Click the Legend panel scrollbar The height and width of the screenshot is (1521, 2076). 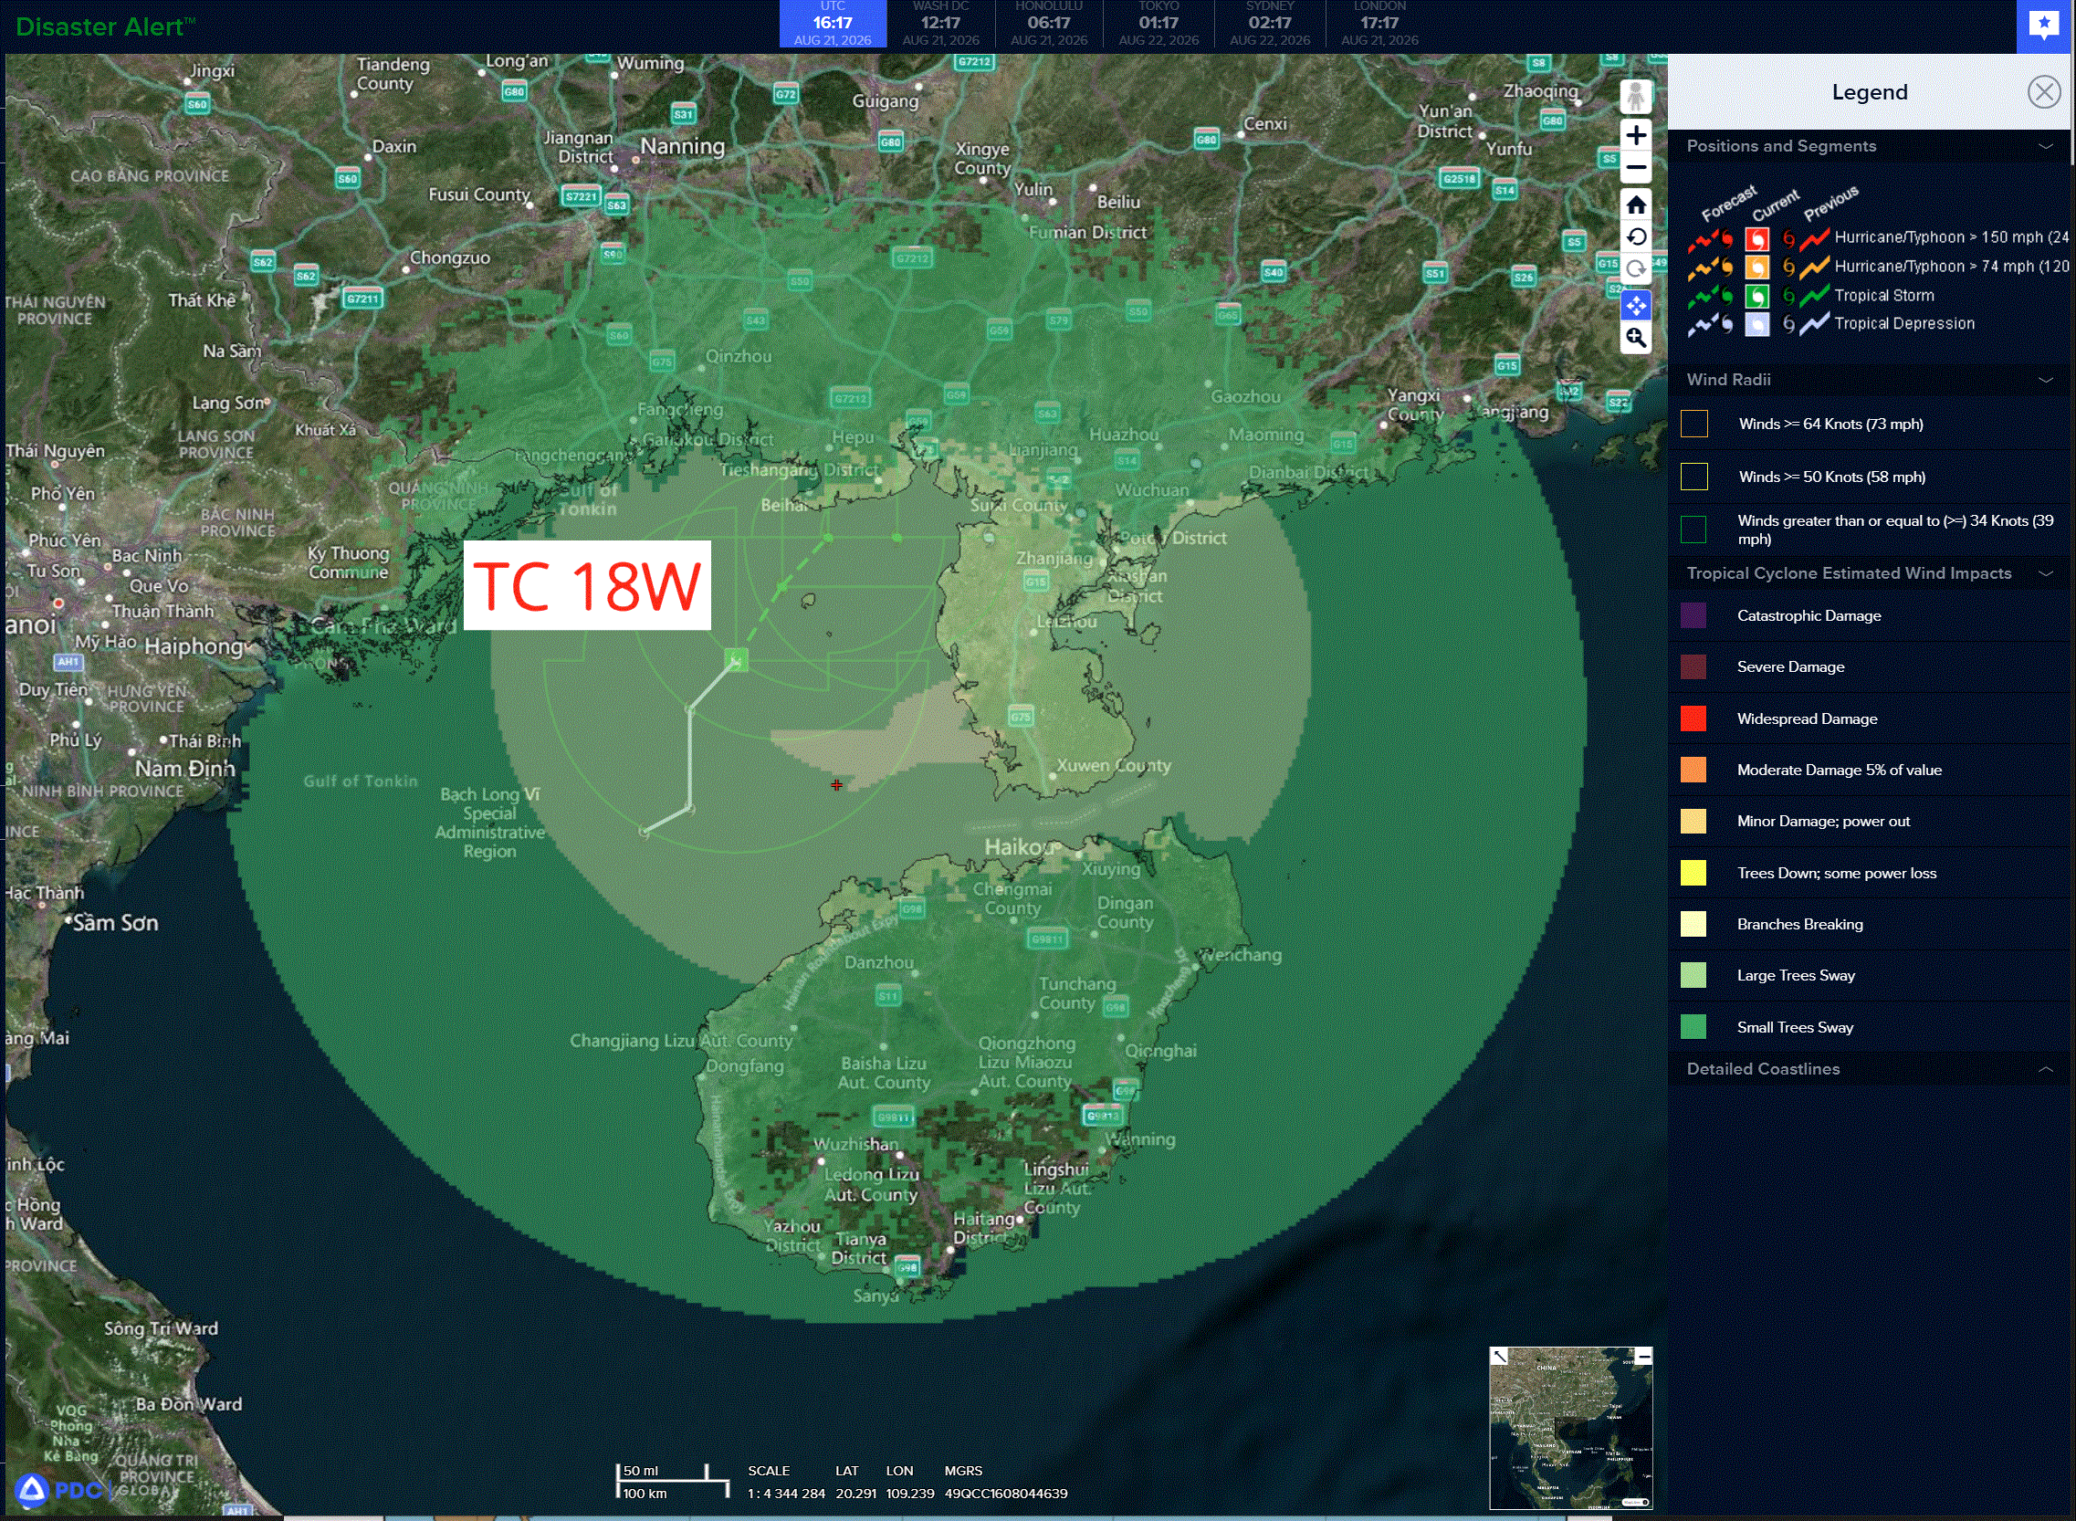tap(2072, 110)
